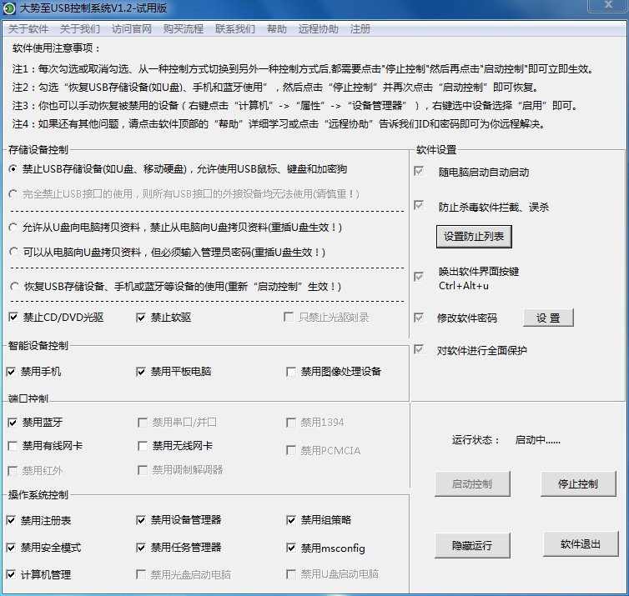Click 设置 button for software password
This screenshot has height=596, width=629.
pos(548,318)
